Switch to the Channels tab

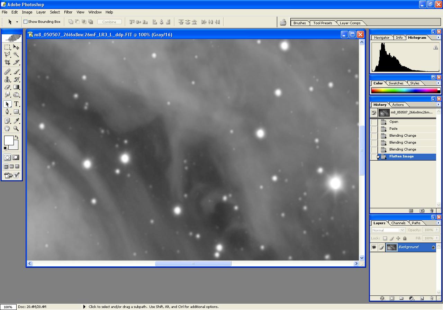[398, 223]
